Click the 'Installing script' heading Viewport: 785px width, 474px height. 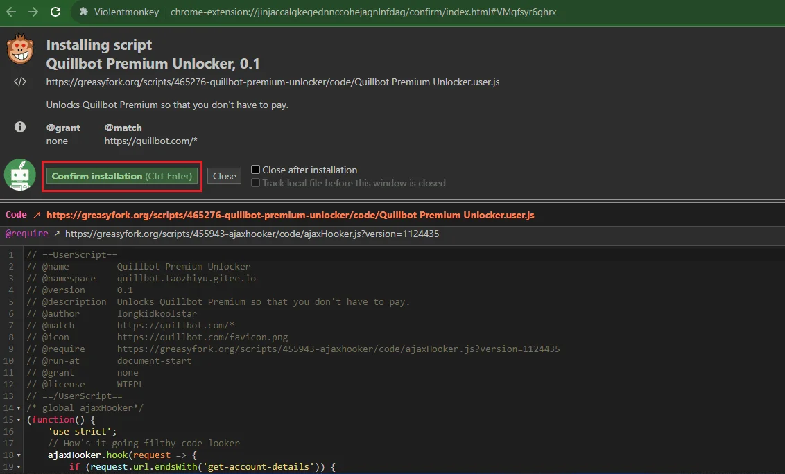98,45
